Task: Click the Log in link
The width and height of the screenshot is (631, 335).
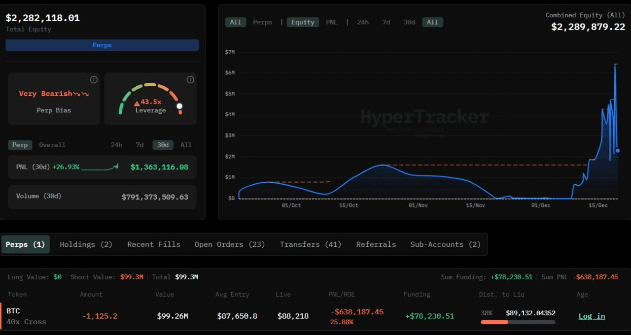Action: click(592, 316)
